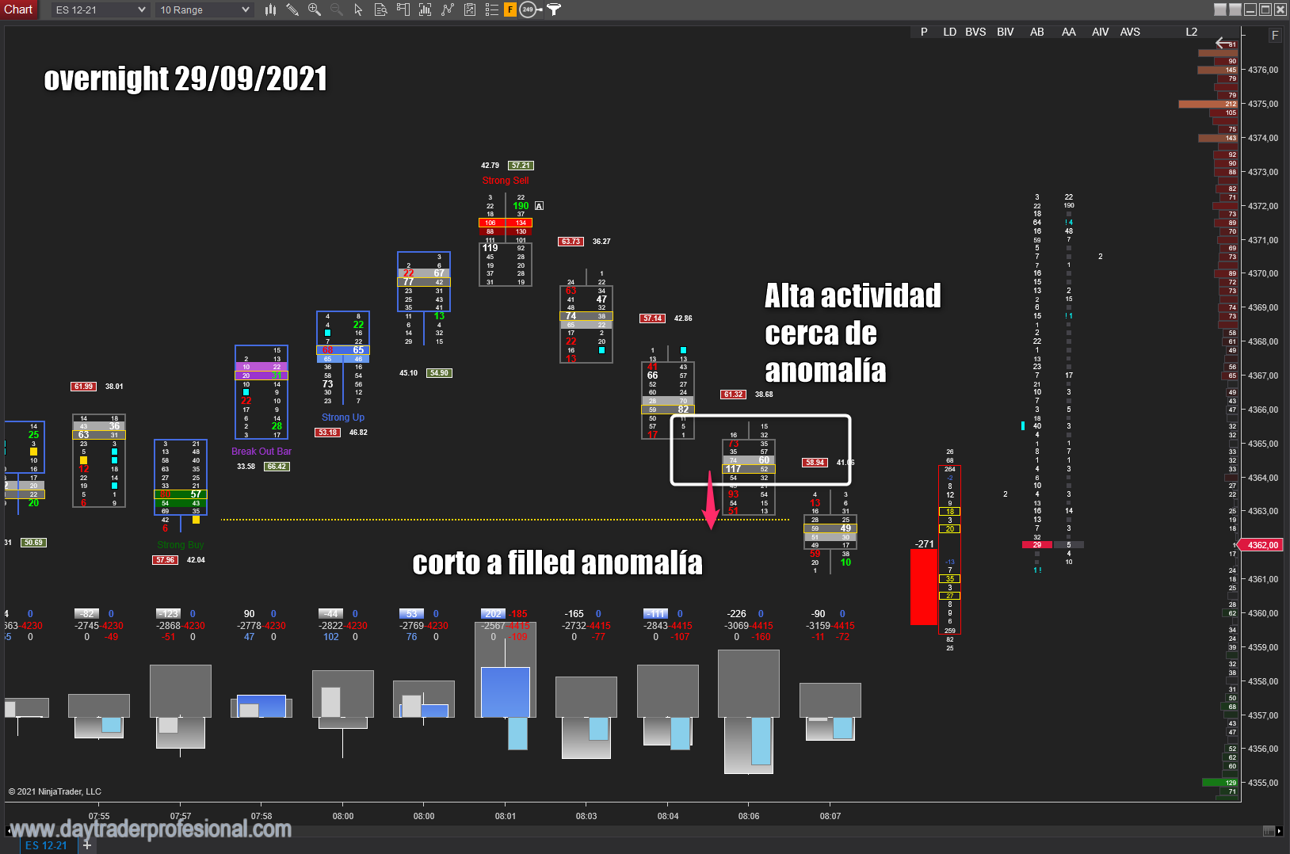Open the Indicators icon
Image resolution: width=1290 pixels, height=854 pixels.
point(448,10)
